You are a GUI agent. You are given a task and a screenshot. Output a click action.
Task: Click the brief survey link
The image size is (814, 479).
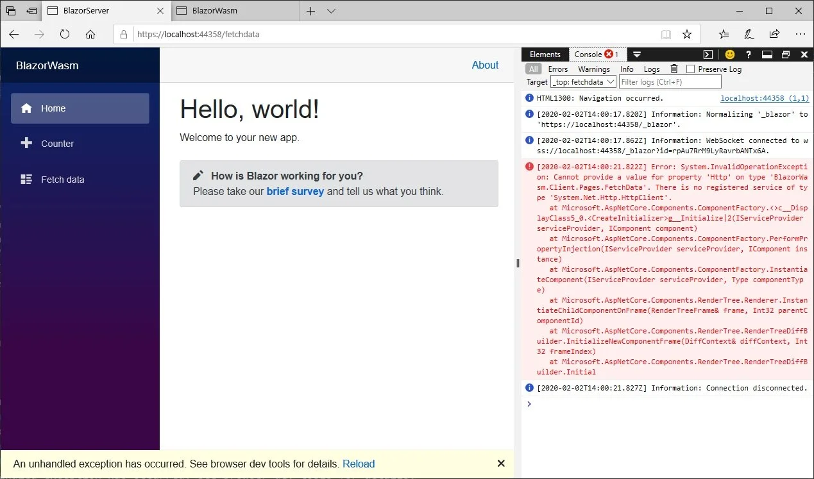[295, 191]
